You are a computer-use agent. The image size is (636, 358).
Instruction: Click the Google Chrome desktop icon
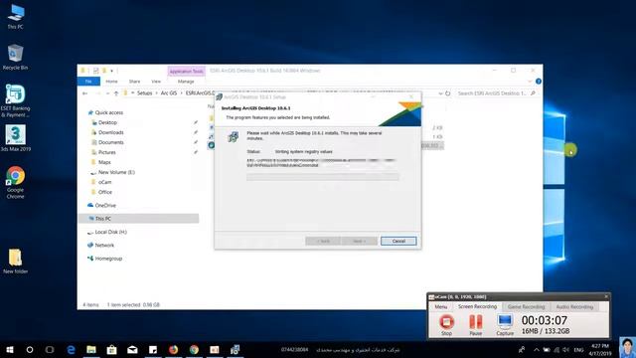[16, 182]
